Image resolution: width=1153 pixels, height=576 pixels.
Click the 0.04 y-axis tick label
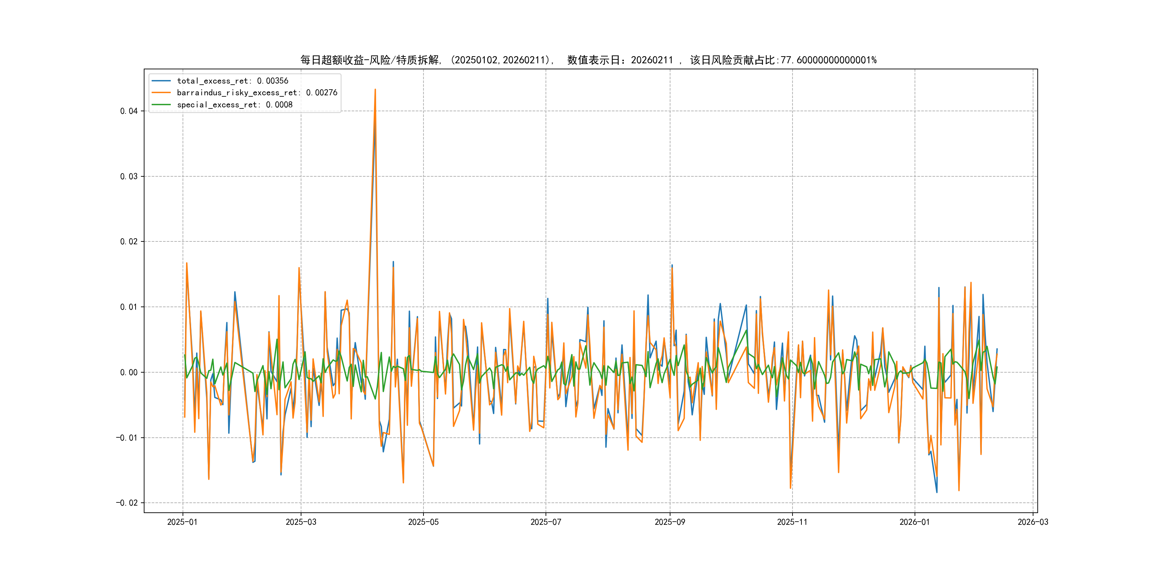pyautogui.click(x=129, y=111)
